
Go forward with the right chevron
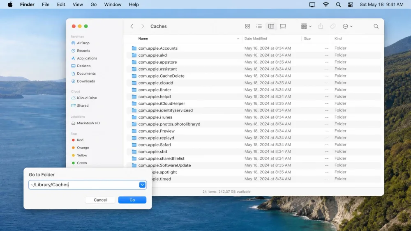coord(143,26)
